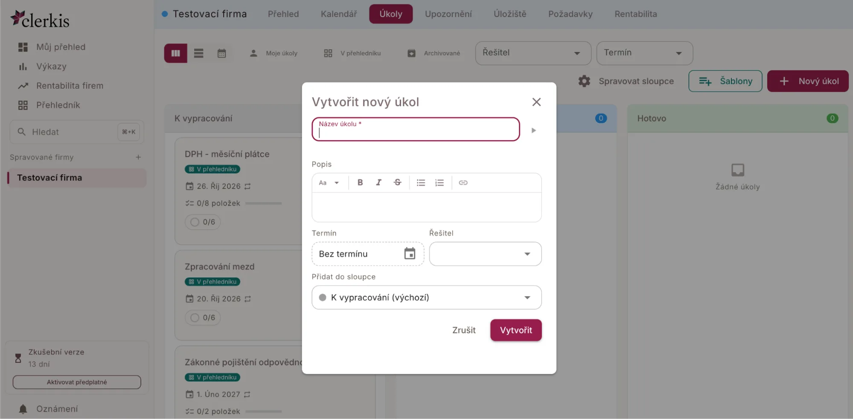Click the bold formatting icon
Image resolution: width=853 pixels, height=419 pixels.
(x=360, y=182)
